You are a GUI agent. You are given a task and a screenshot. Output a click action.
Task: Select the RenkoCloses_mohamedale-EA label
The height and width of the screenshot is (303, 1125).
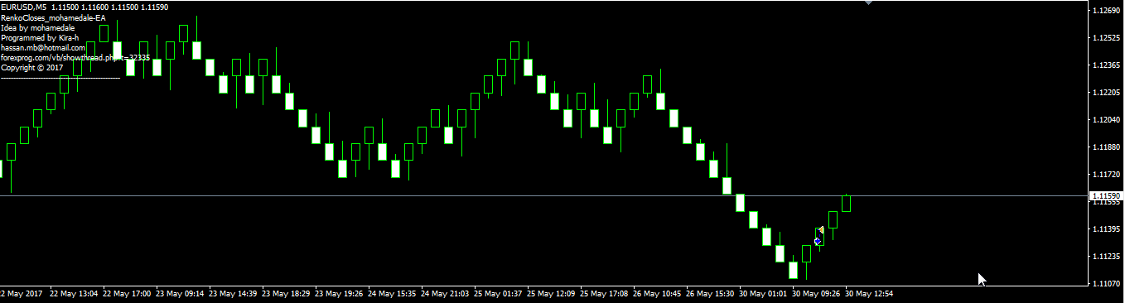pos(52,17)
